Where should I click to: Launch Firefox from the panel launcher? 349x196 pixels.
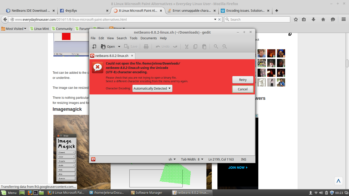coord(30,193)
